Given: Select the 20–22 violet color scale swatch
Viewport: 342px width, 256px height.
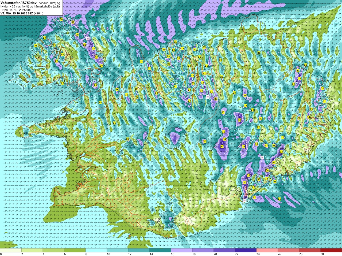Looking at the screenshot, I should coord(224,250).
